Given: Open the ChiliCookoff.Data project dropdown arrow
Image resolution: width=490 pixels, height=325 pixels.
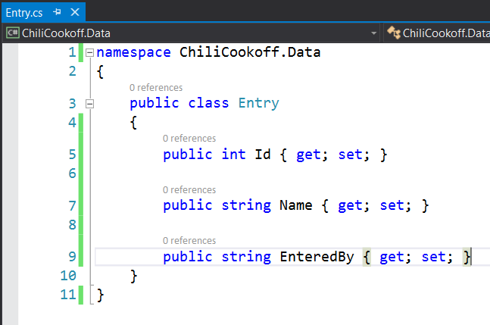Looking at the screenshot, I should 374,33.
